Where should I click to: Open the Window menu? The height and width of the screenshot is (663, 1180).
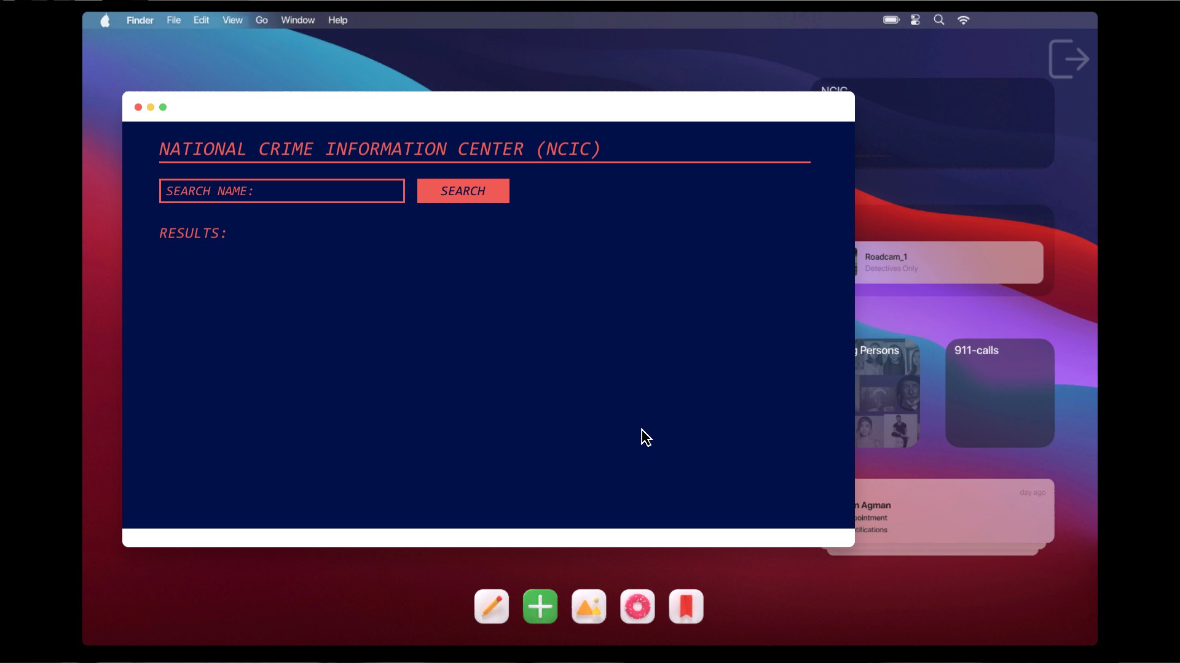click(x=297, y=20)
